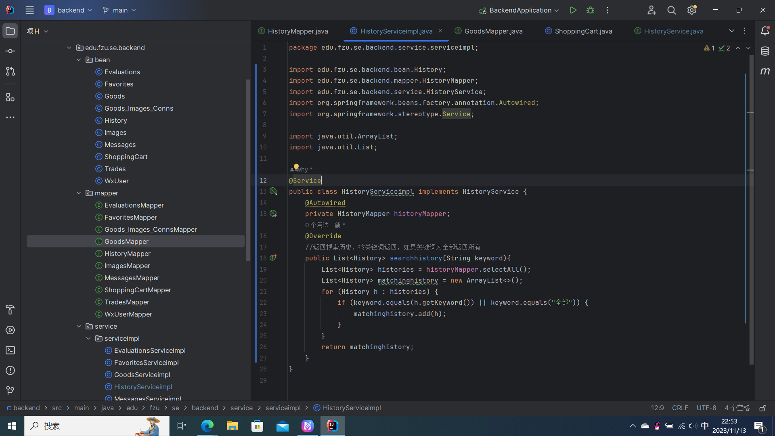Click the warnings count indicator
Viewport: 775px width, 436px height.
click(709, 48)
